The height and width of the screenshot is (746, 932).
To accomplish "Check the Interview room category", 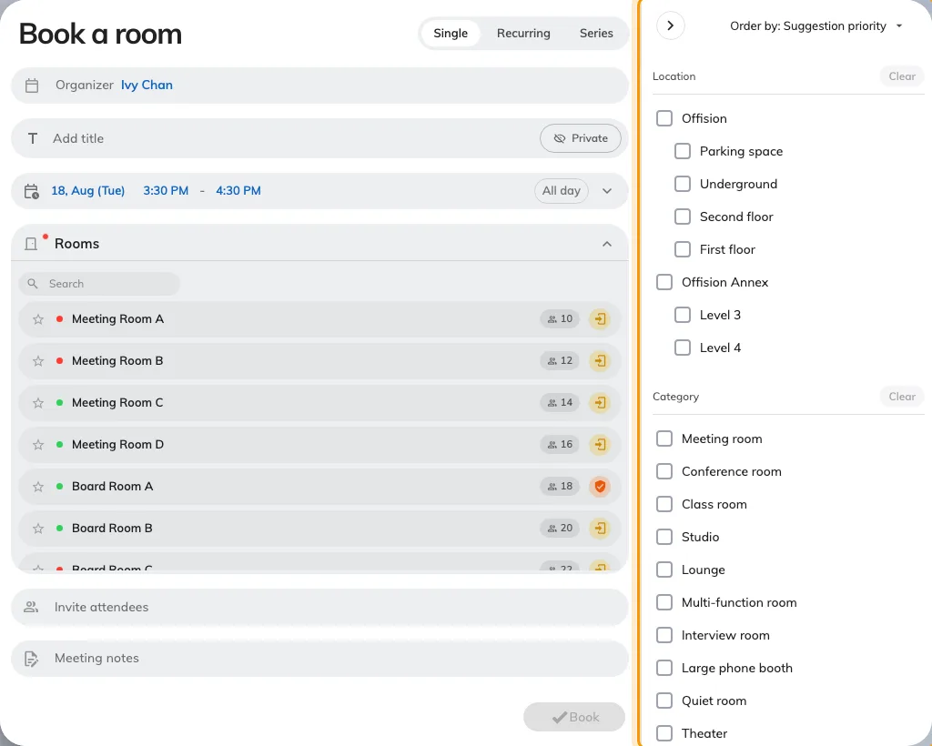I will [x=664, y=635].
